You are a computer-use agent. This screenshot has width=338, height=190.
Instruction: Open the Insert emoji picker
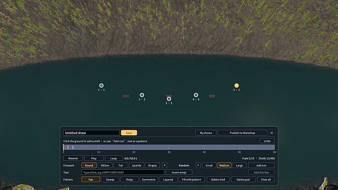[x=179, y=172]
